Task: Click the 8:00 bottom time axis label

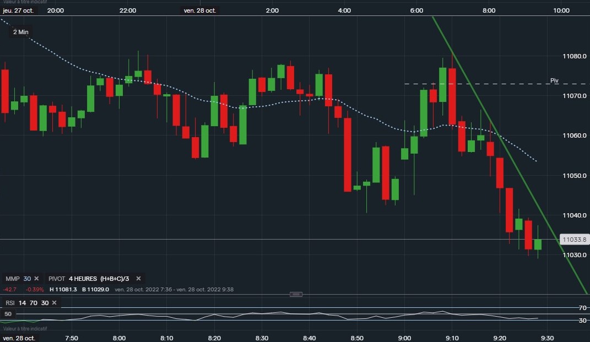Action: click(x=120, y=338)
